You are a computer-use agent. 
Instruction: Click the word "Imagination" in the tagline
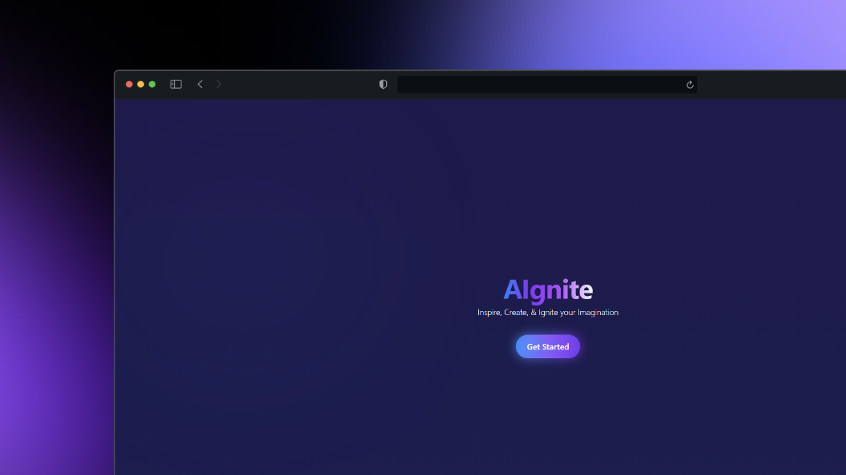(x=598, y=313)
